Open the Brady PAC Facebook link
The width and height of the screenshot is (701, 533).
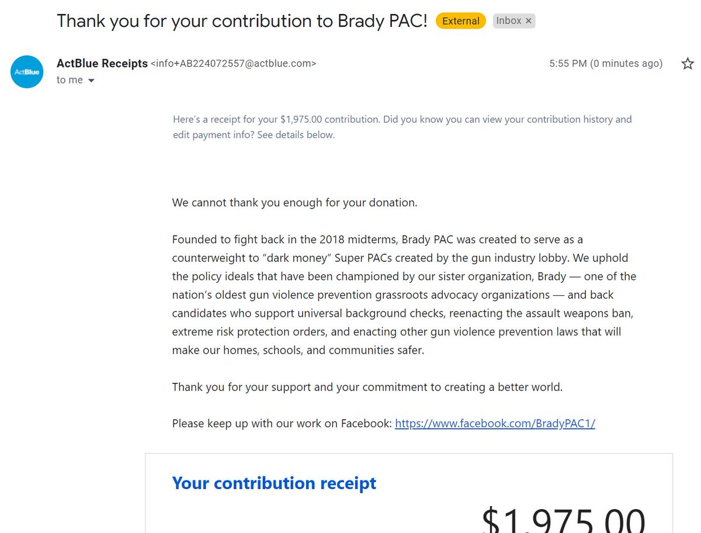click(495, 424)
